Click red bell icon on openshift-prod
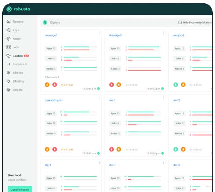This screenshot has width=215, height=192. point(55,149)
